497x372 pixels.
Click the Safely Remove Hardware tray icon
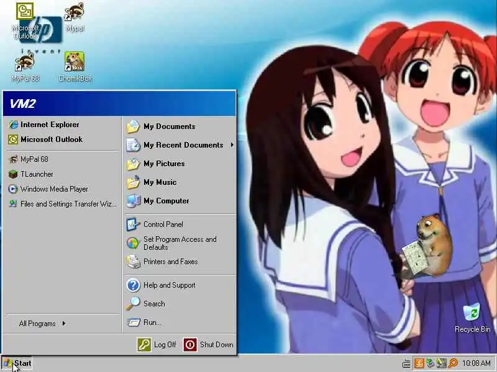(x=430, y=363)
